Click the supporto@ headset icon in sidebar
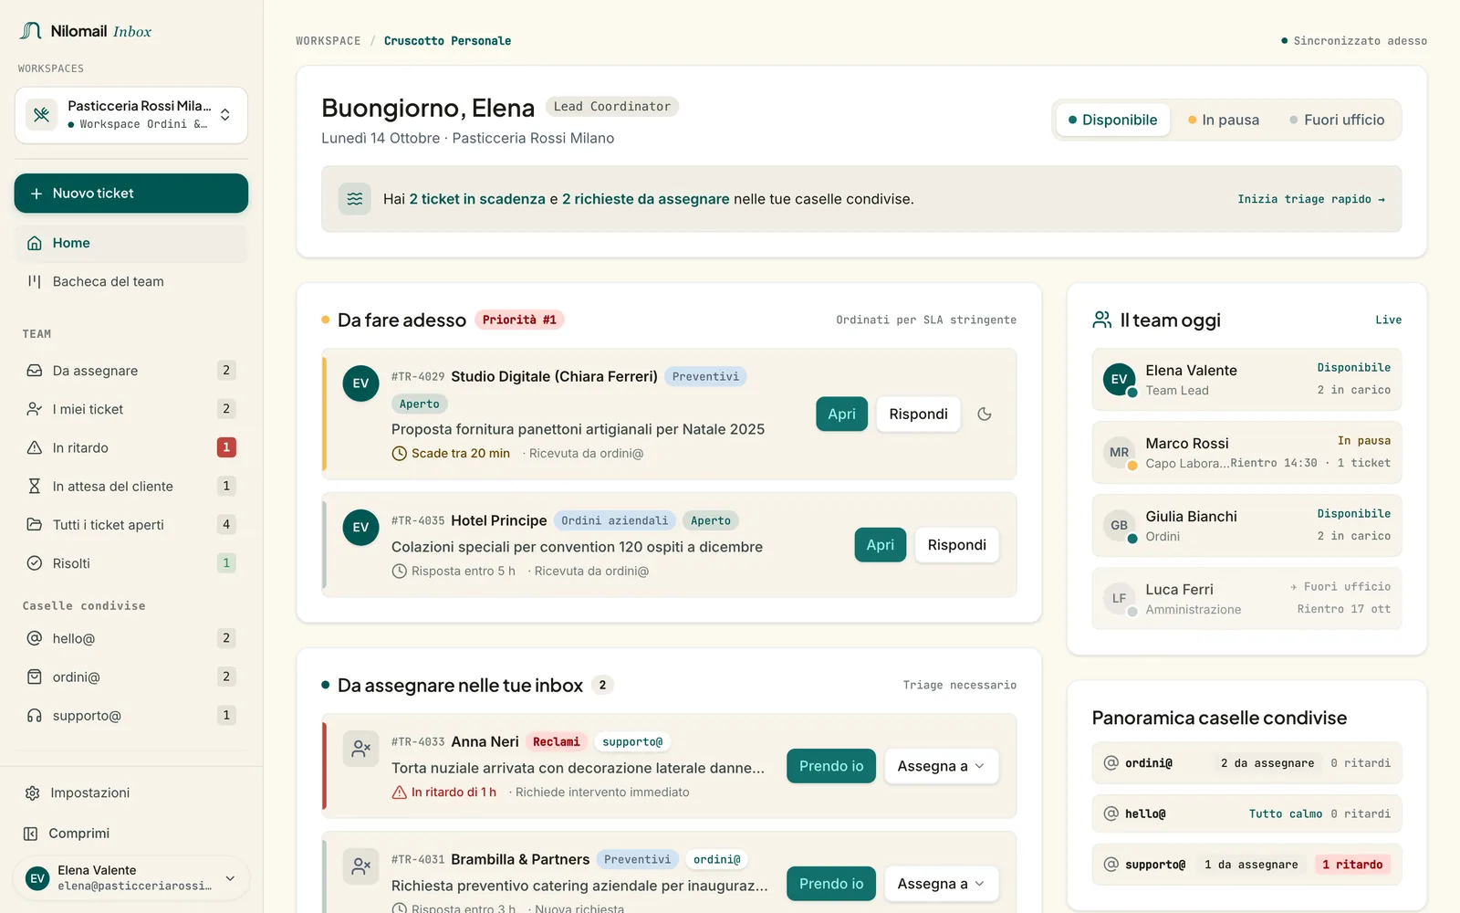This screenshot has height=913, width=1460. coord(35,716)
